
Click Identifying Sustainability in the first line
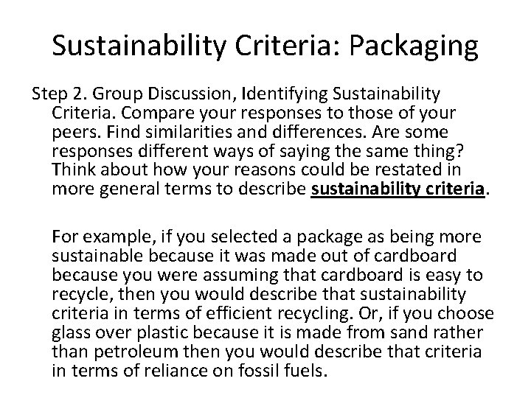[x=341, y=94]
